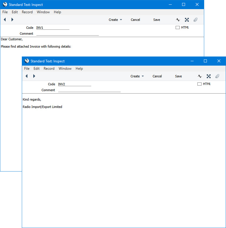
Task: Click the activity icon in INV1 window toolbar
Action: click(178, 20)
